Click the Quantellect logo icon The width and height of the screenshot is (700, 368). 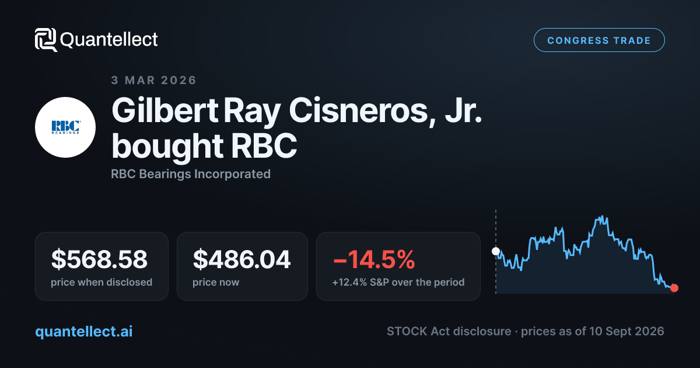(x=46, y=40)
